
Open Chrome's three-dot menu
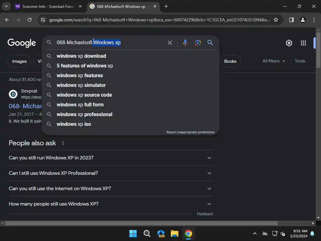click(x=314, y=20)
